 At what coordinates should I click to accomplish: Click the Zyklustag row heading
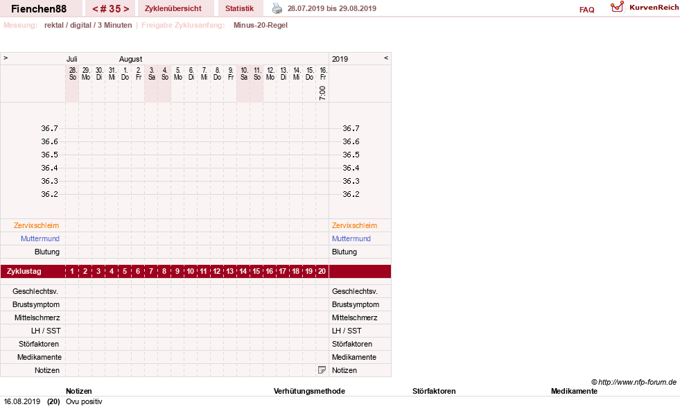[x=24, y=272]
